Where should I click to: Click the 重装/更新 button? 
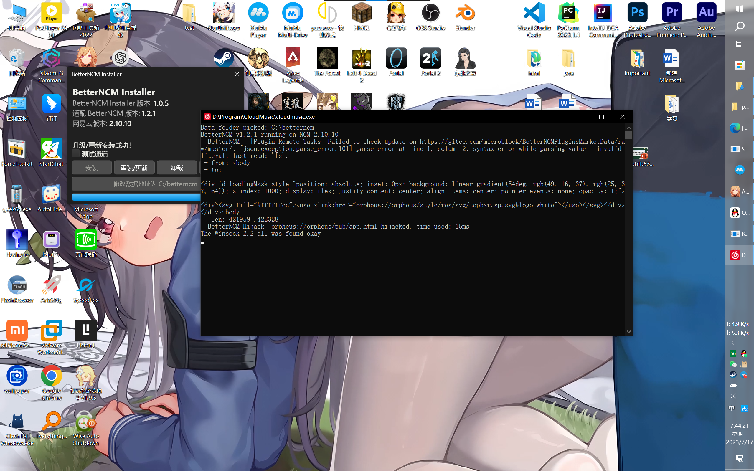(134, 168)
